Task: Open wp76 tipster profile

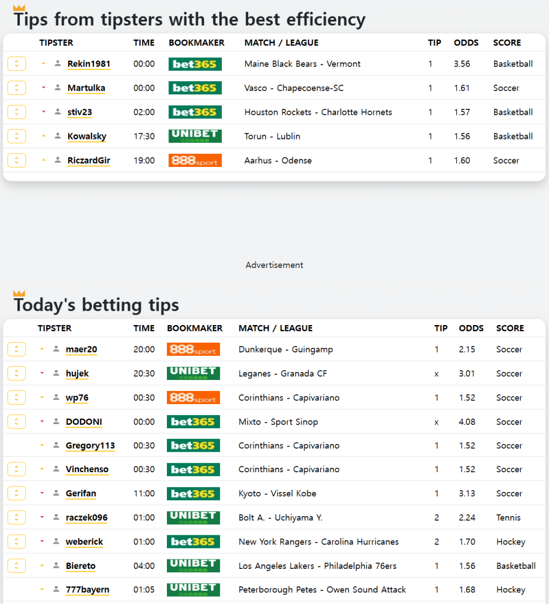Action: coord(77,398)
